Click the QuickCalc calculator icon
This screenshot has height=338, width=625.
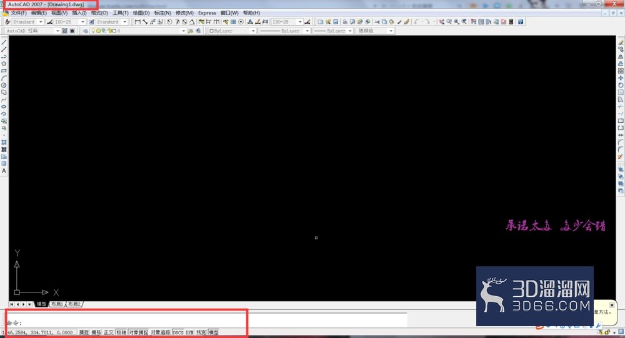[511, 22]
